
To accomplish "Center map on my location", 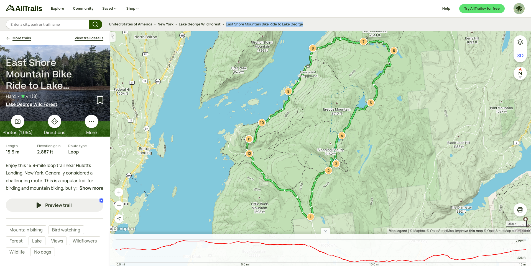I will coord(119,218).
